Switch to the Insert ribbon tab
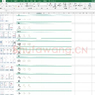 7,1
